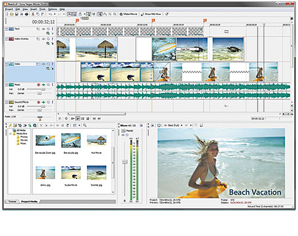
Task: Click Play From Start button
Action: (x=73, y=119)
